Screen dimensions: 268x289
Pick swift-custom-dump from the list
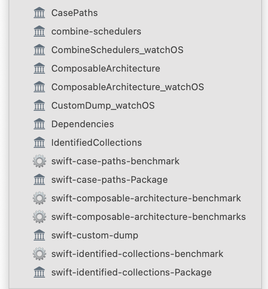point(135,235)
